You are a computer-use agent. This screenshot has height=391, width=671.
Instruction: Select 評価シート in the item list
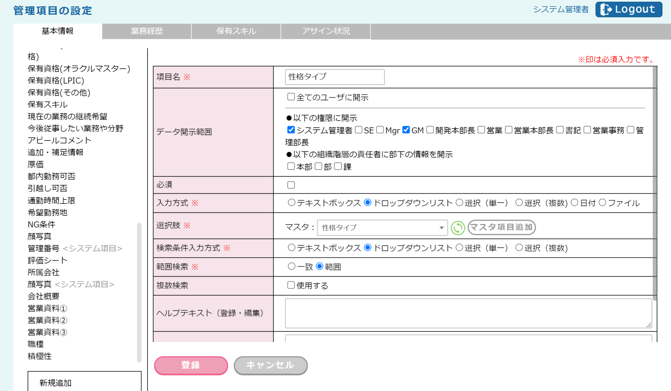pyautogui.click(x=48, y=260)
